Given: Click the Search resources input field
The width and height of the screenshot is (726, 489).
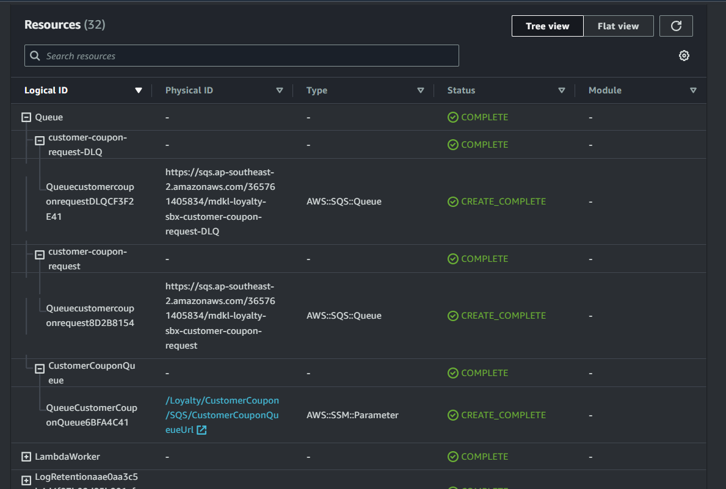Looking at the screenshot, I should click(x=242, y=56).
